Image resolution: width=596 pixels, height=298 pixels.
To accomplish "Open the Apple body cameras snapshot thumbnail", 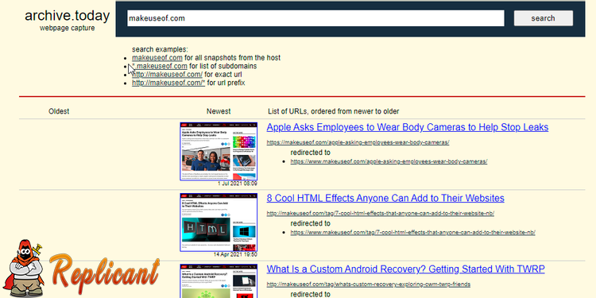I will click(219, 151).
